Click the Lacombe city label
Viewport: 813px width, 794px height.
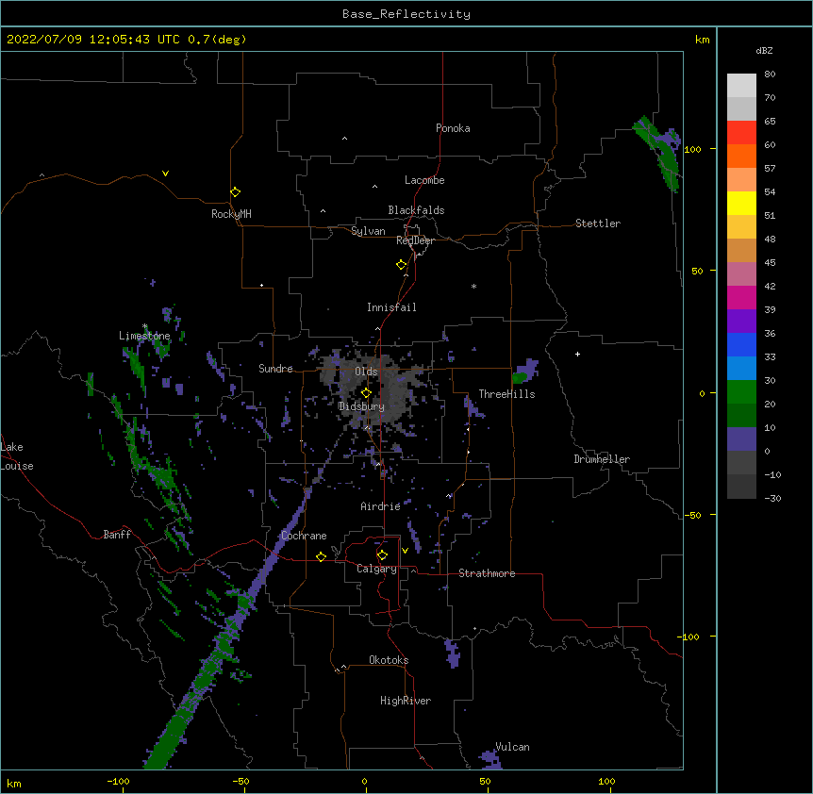[x=424, y=180]
